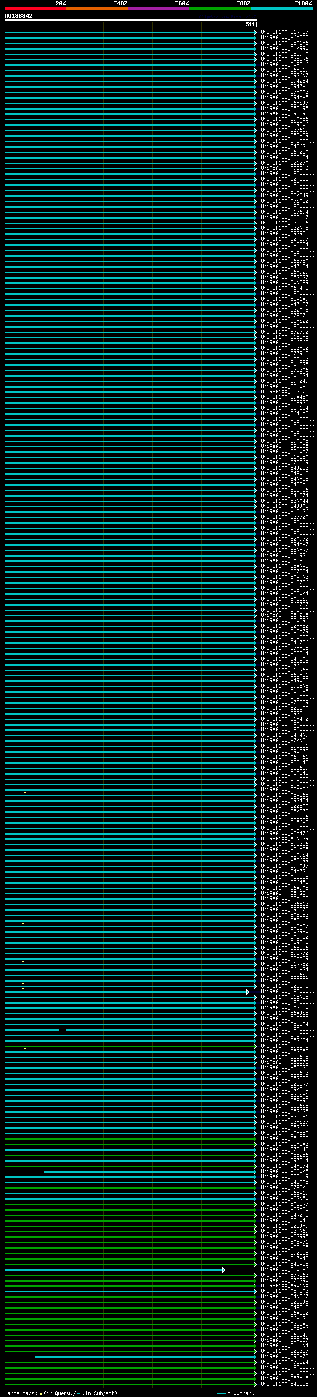This screenshot has height=1397, width=317.
Task: Select label UniRef100_B2XX86
Action: [284, 789]
